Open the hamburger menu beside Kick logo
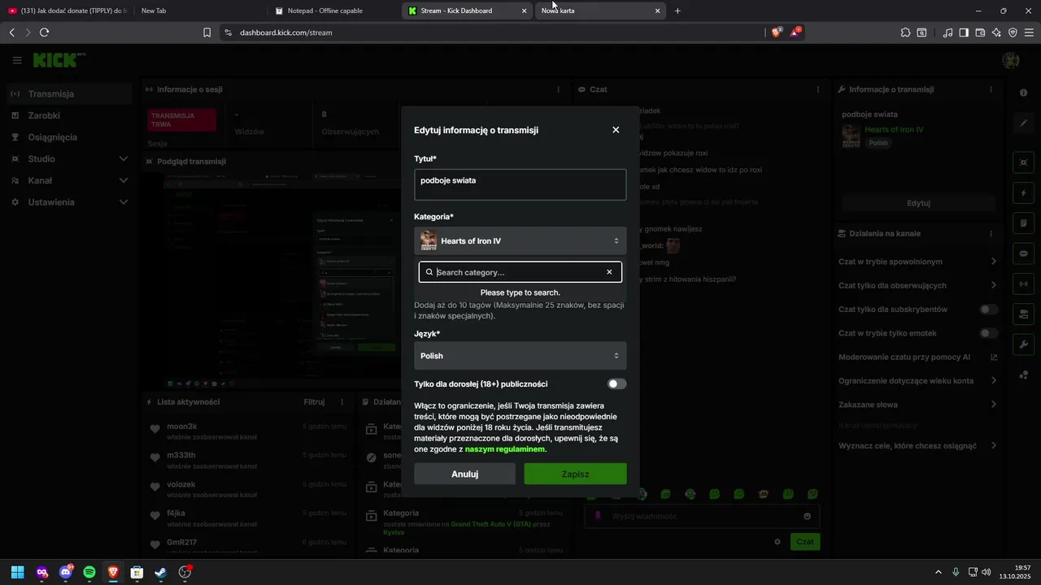 point(17,60)
